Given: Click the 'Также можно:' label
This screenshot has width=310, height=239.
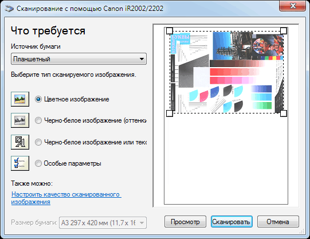Looking at the screenshot, I should tap(32, 183).
